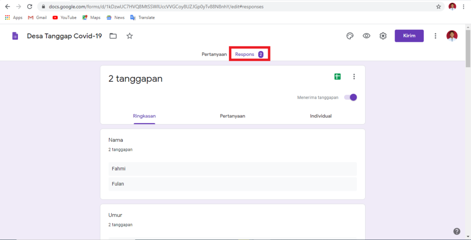The width and height of the screenshot is (471, 240).
Task: Open the Gmail bookmark
Action: (x=37, y=17)
